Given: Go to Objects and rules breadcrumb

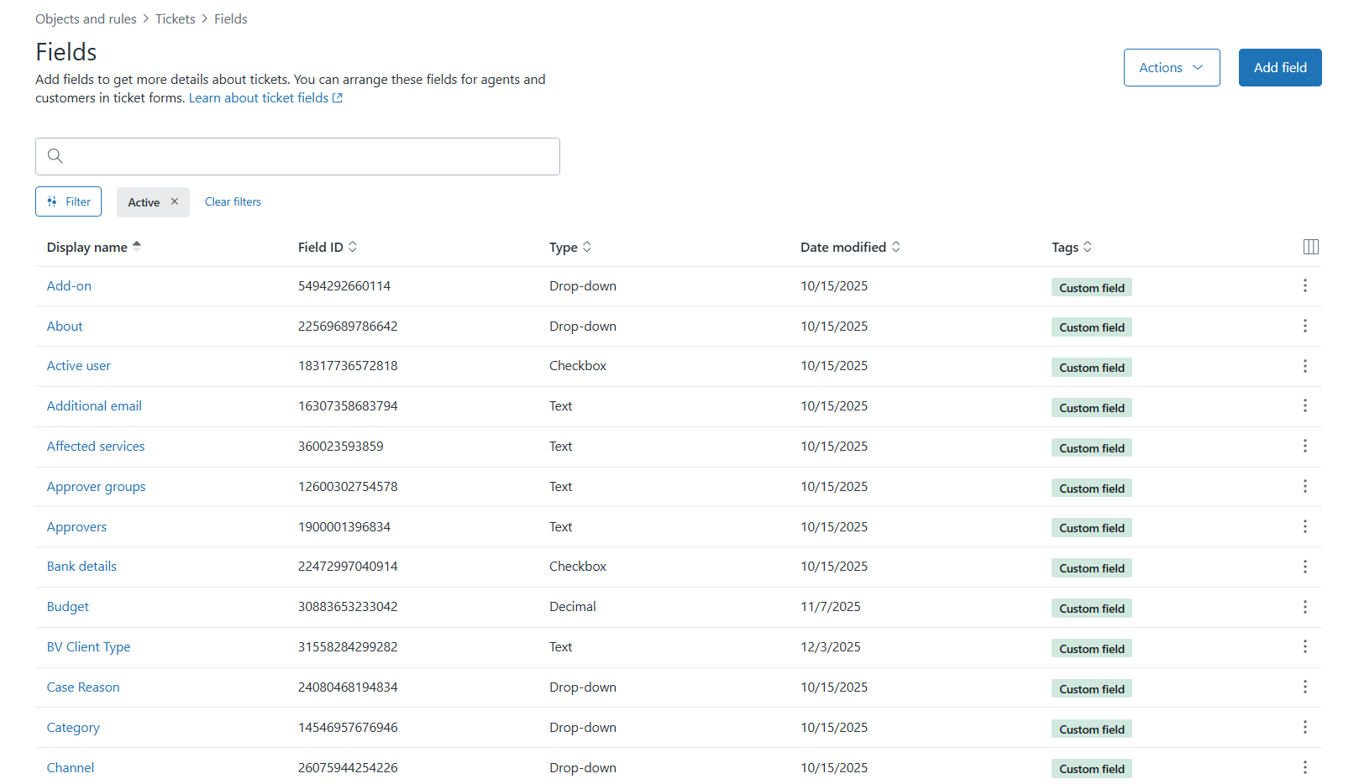Looking at the screenshot, I should 85,18.
